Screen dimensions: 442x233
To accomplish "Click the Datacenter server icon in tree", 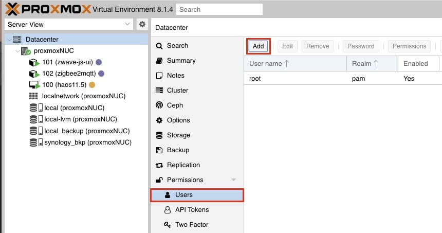I will pyautogui.click(x=17, y=39).
